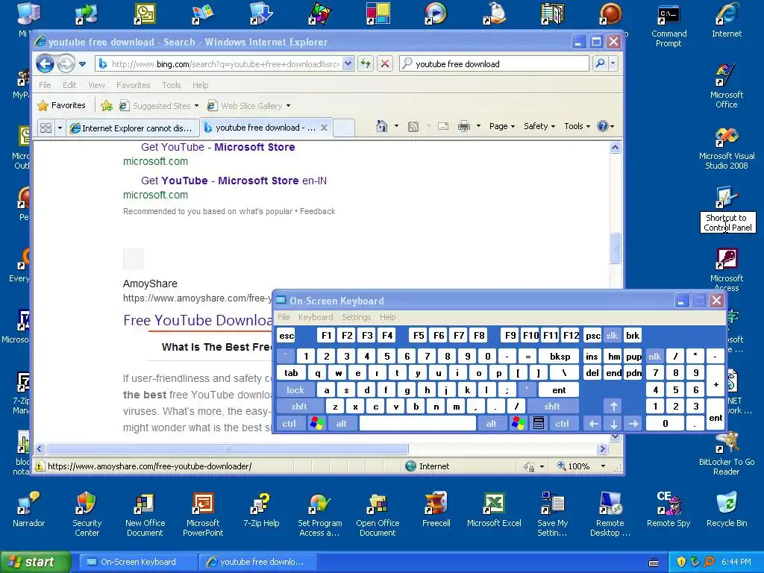
Task: Click Add to Favorites Bar icon
Action: 107,105
